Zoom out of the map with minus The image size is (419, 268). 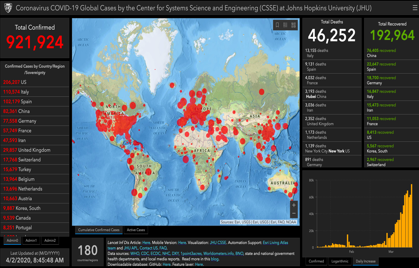[x=294, y=213]
